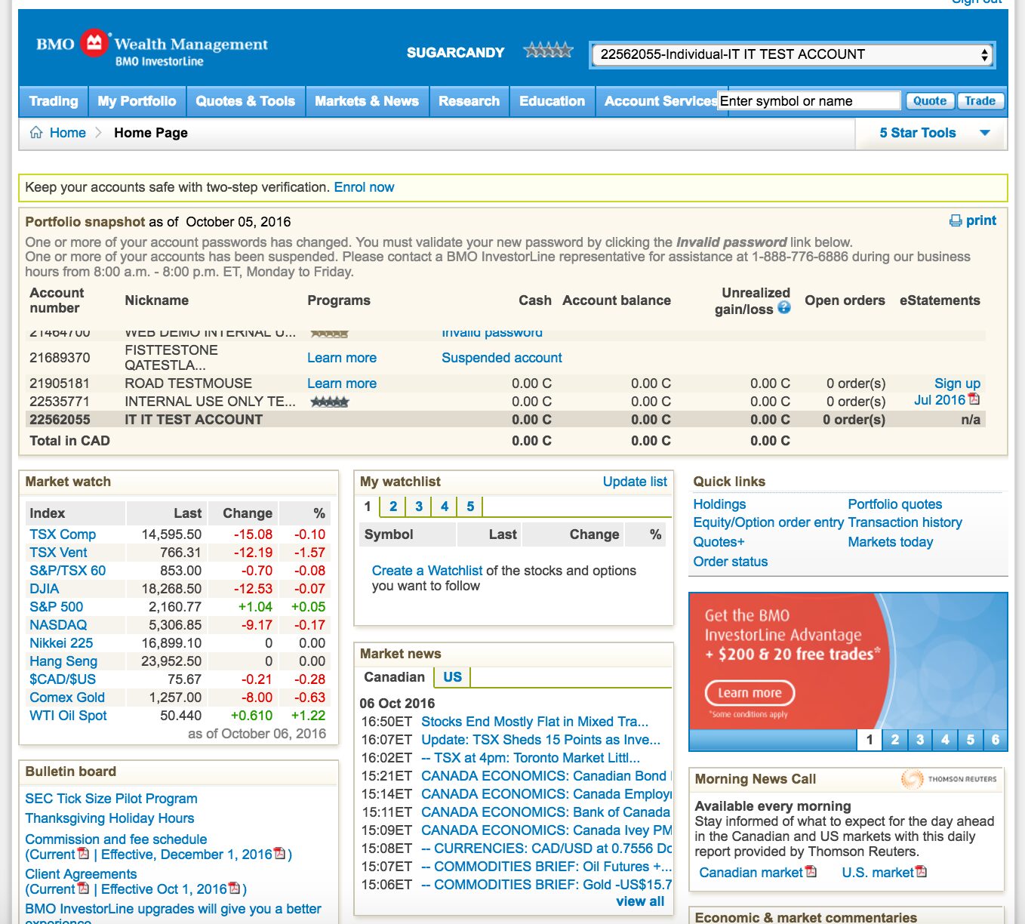Open the My Portfolio menu
Screen dimensions: 1025x924
click(137, 101)
